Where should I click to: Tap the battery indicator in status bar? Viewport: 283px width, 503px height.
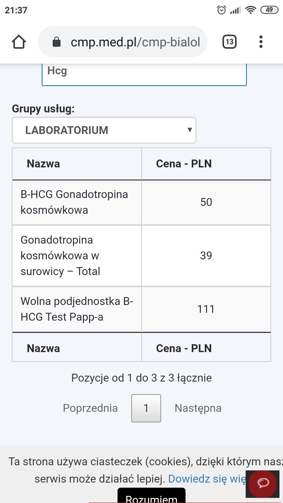tap(270, 10)
